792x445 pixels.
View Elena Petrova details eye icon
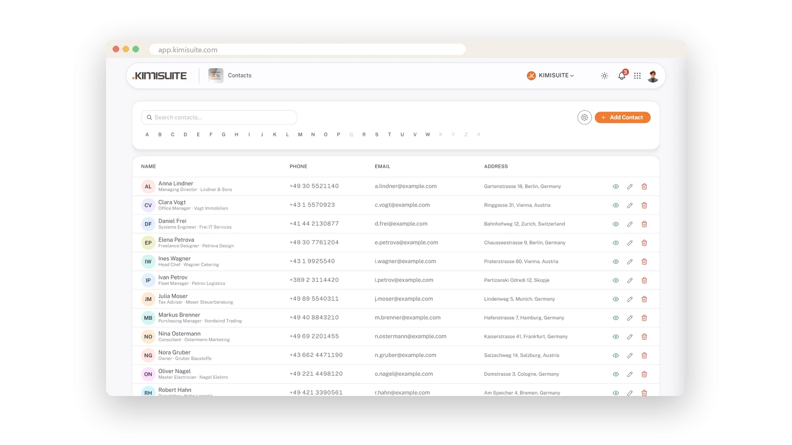616,243
